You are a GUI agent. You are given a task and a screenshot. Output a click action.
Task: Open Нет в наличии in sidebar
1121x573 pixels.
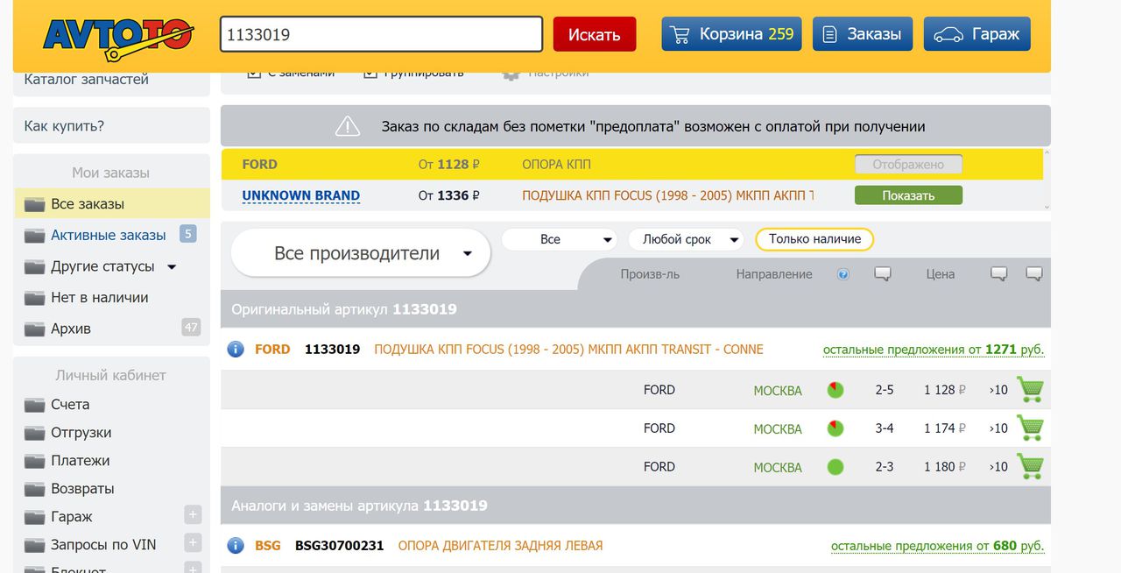coord(100,297)
